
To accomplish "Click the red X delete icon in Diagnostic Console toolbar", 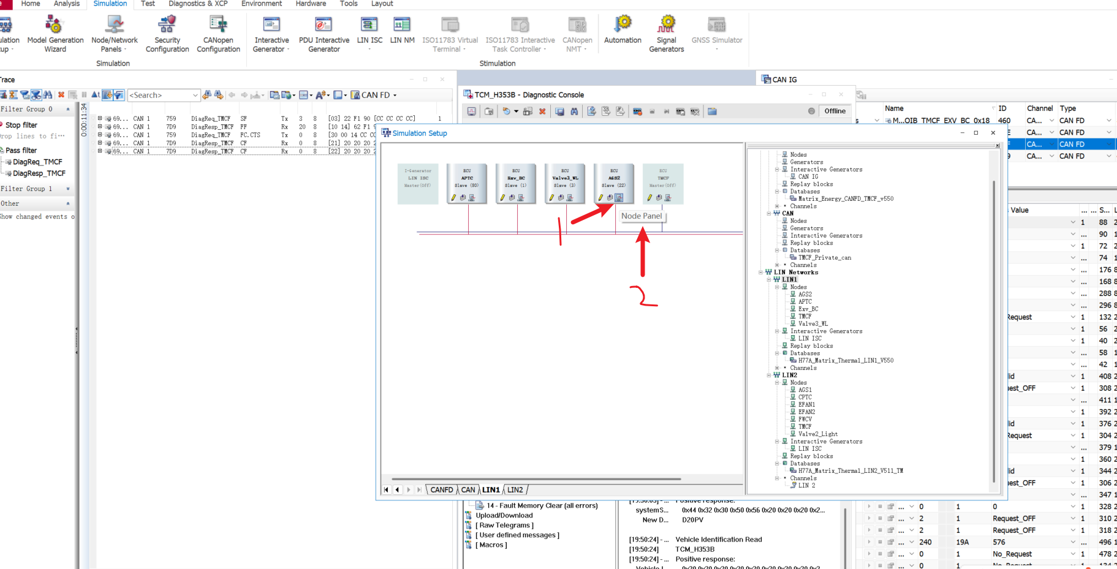I will point(542,111).
